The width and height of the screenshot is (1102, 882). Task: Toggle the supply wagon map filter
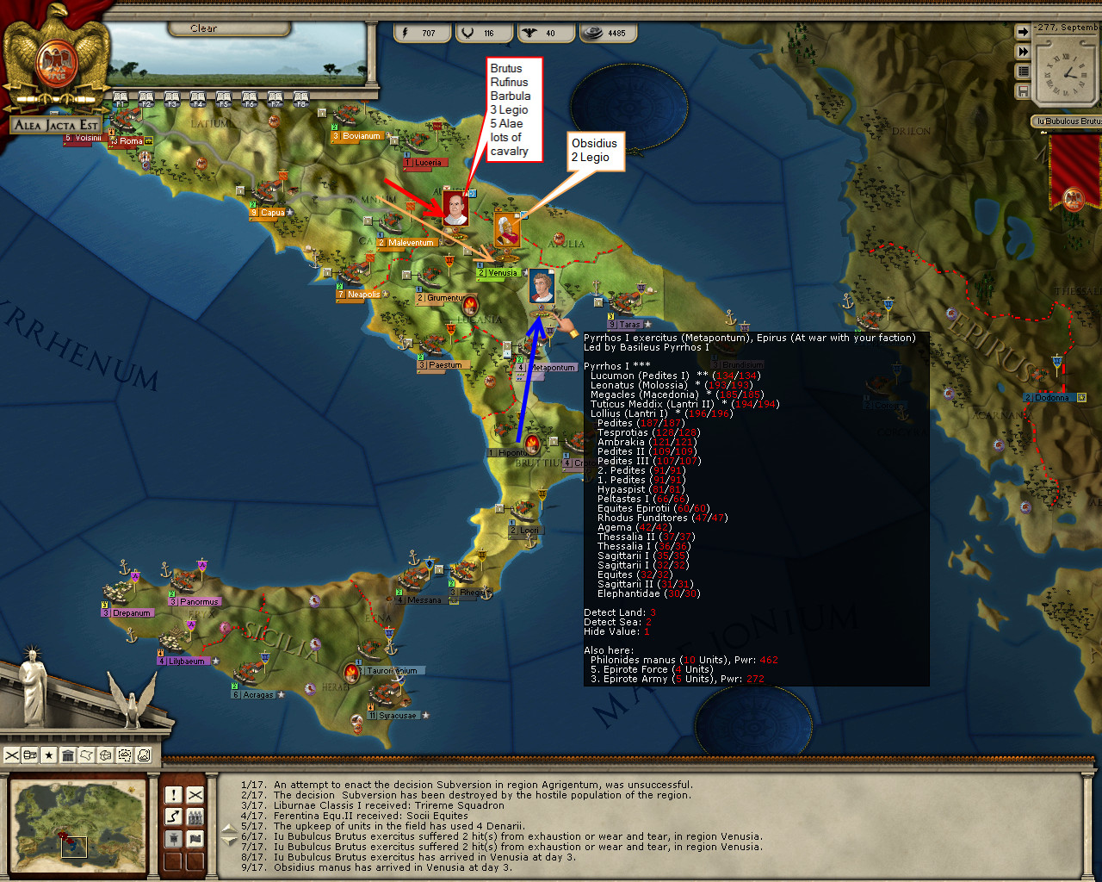(x=30, y=755)
